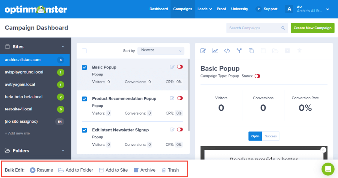Click Add new site link

pos(17,133)
